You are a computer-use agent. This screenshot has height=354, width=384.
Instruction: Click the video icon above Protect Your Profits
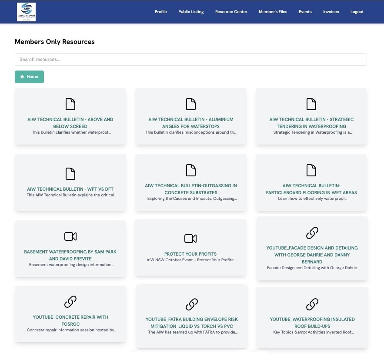(190, 239)
